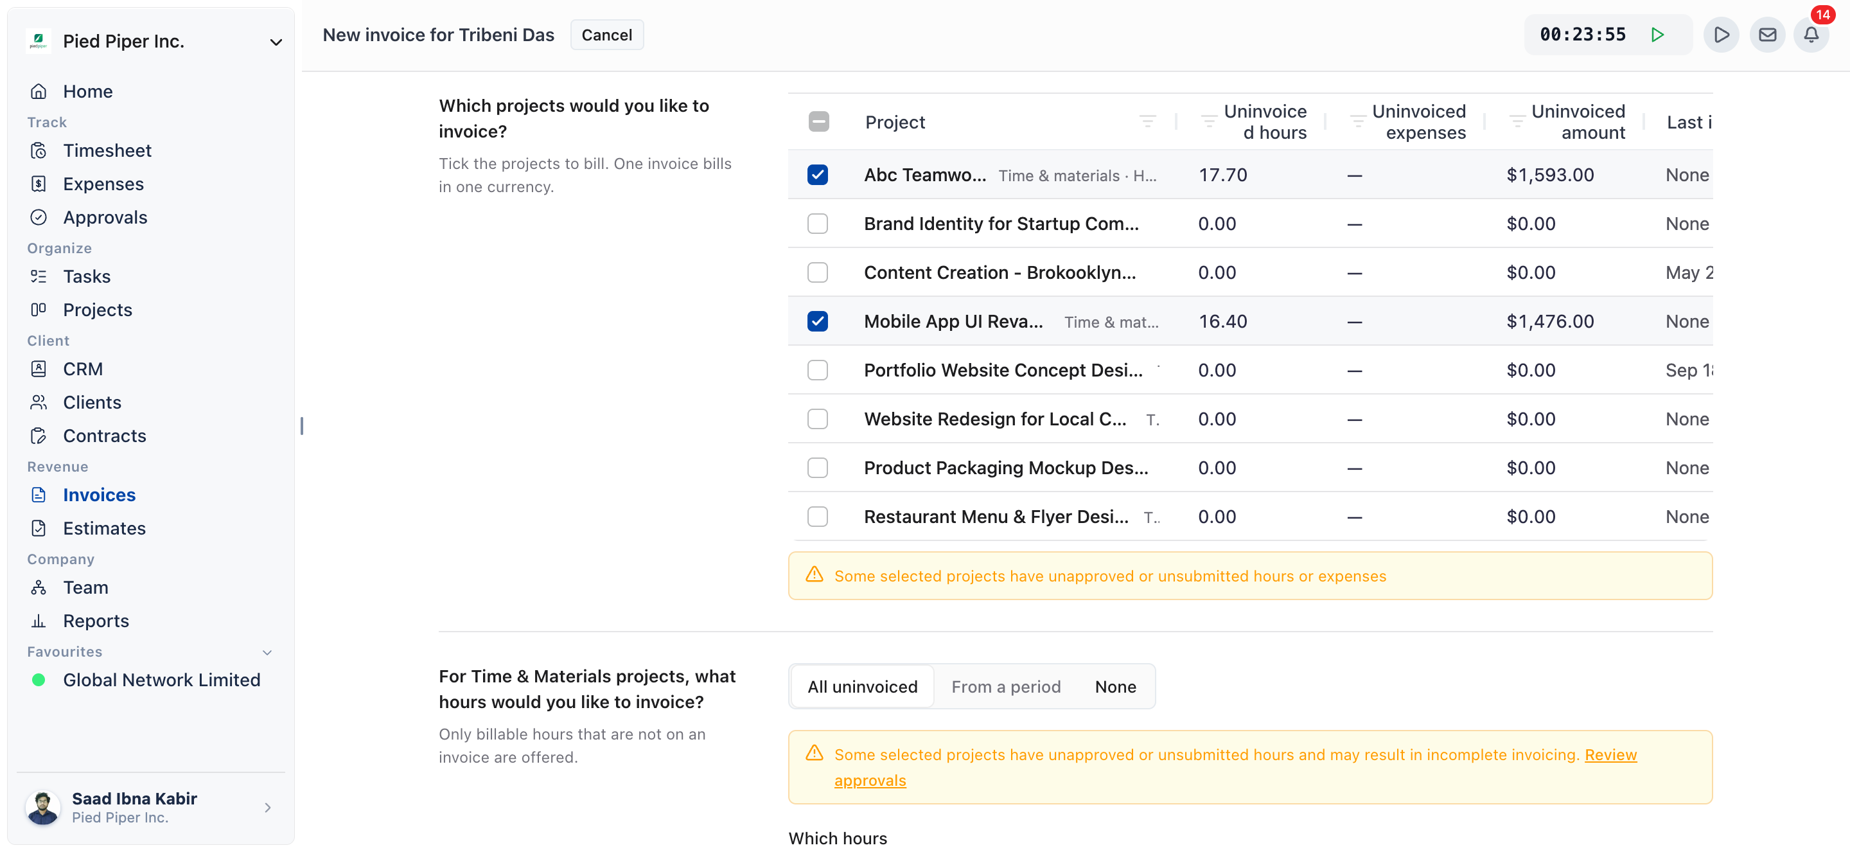Tick the Content Creation - Brokooklyn checkbox

817,272
